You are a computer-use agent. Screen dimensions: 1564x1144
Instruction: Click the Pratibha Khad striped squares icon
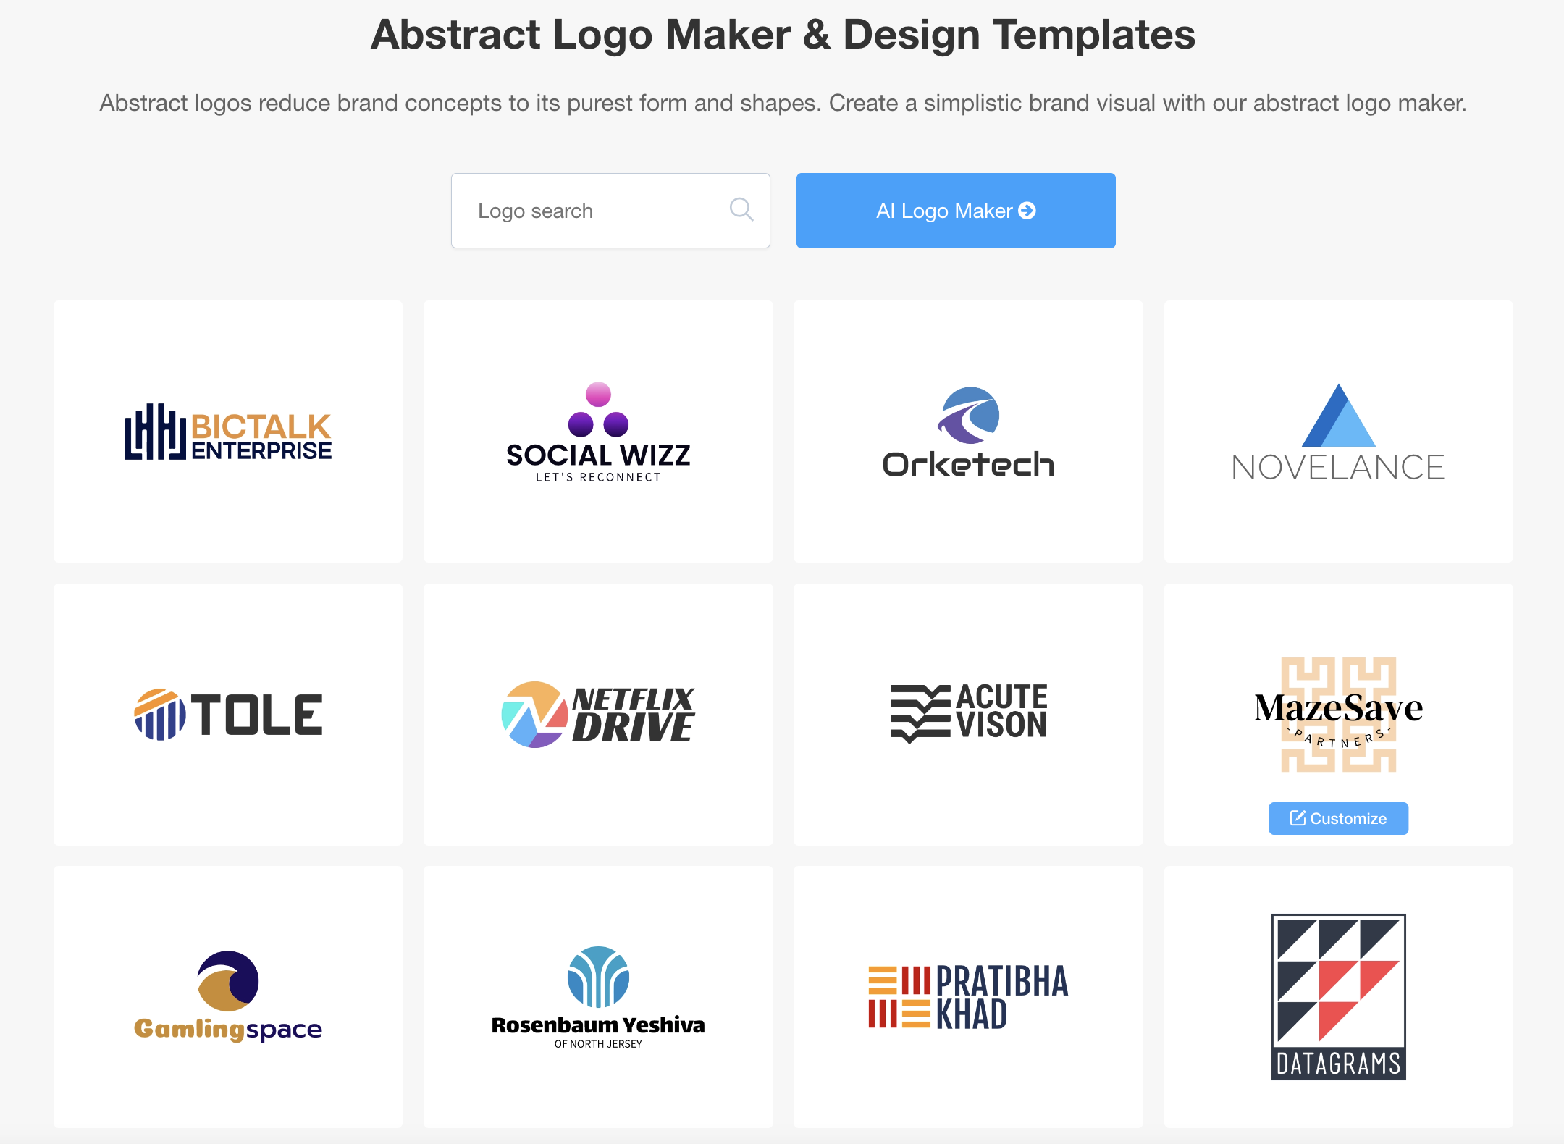point(899,997)
